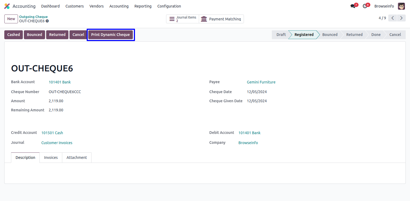Go to next record arrow
The height and width of the screenshot is (201, 410).
point(401,18)
